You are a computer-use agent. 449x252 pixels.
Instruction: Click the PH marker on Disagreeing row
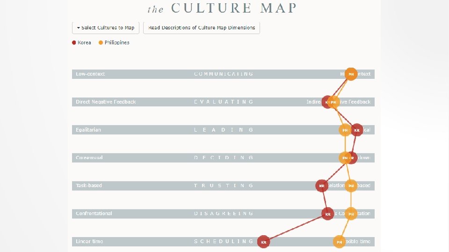[x=351, y=214]
